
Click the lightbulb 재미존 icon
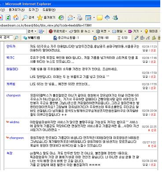pos(146,31)
